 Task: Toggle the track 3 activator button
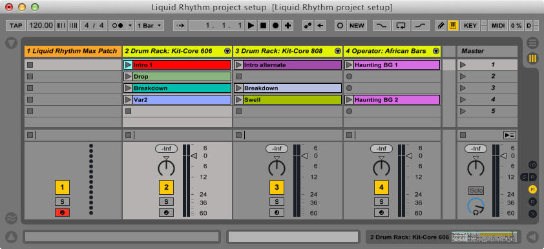click(x=277, y=187)
